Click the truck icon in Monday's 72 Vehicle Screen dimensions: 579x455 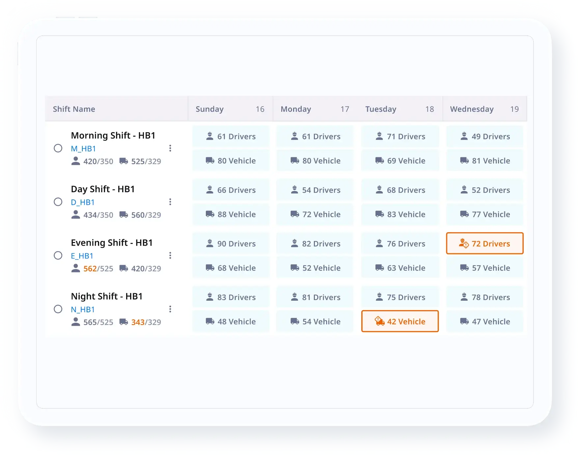pos(294,214)
